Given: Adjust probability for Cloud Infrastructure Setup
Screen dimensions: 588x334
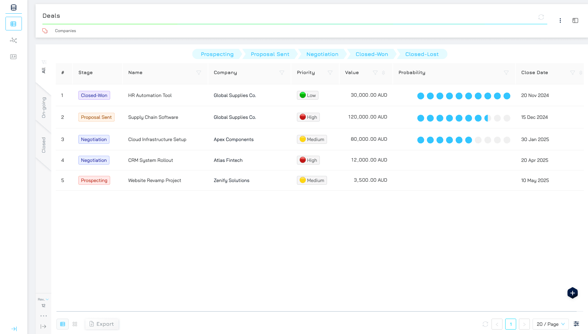Looking at the screenshot, I should click(464, 140).
